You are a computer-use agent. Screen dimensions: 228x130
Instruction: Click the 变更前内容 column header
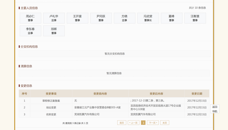[100, 94]
